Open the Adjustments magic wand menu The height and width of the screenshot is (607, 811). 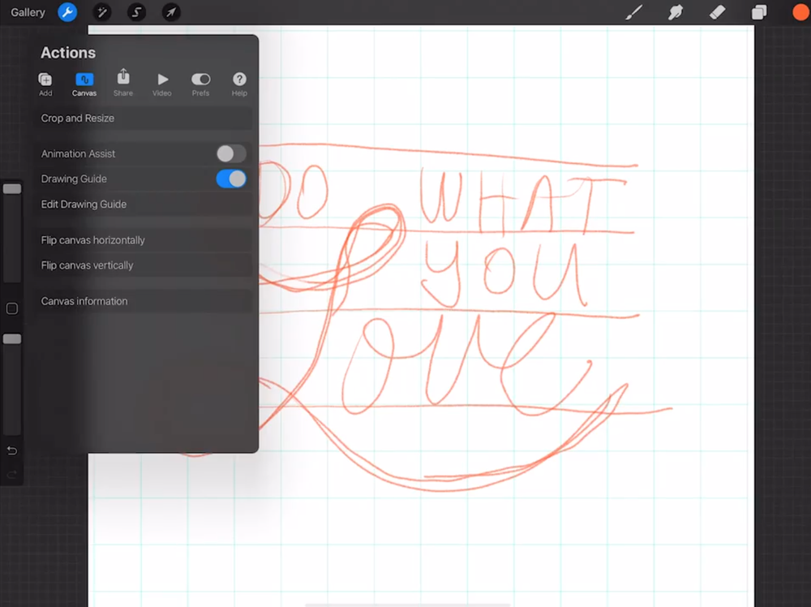102,12
